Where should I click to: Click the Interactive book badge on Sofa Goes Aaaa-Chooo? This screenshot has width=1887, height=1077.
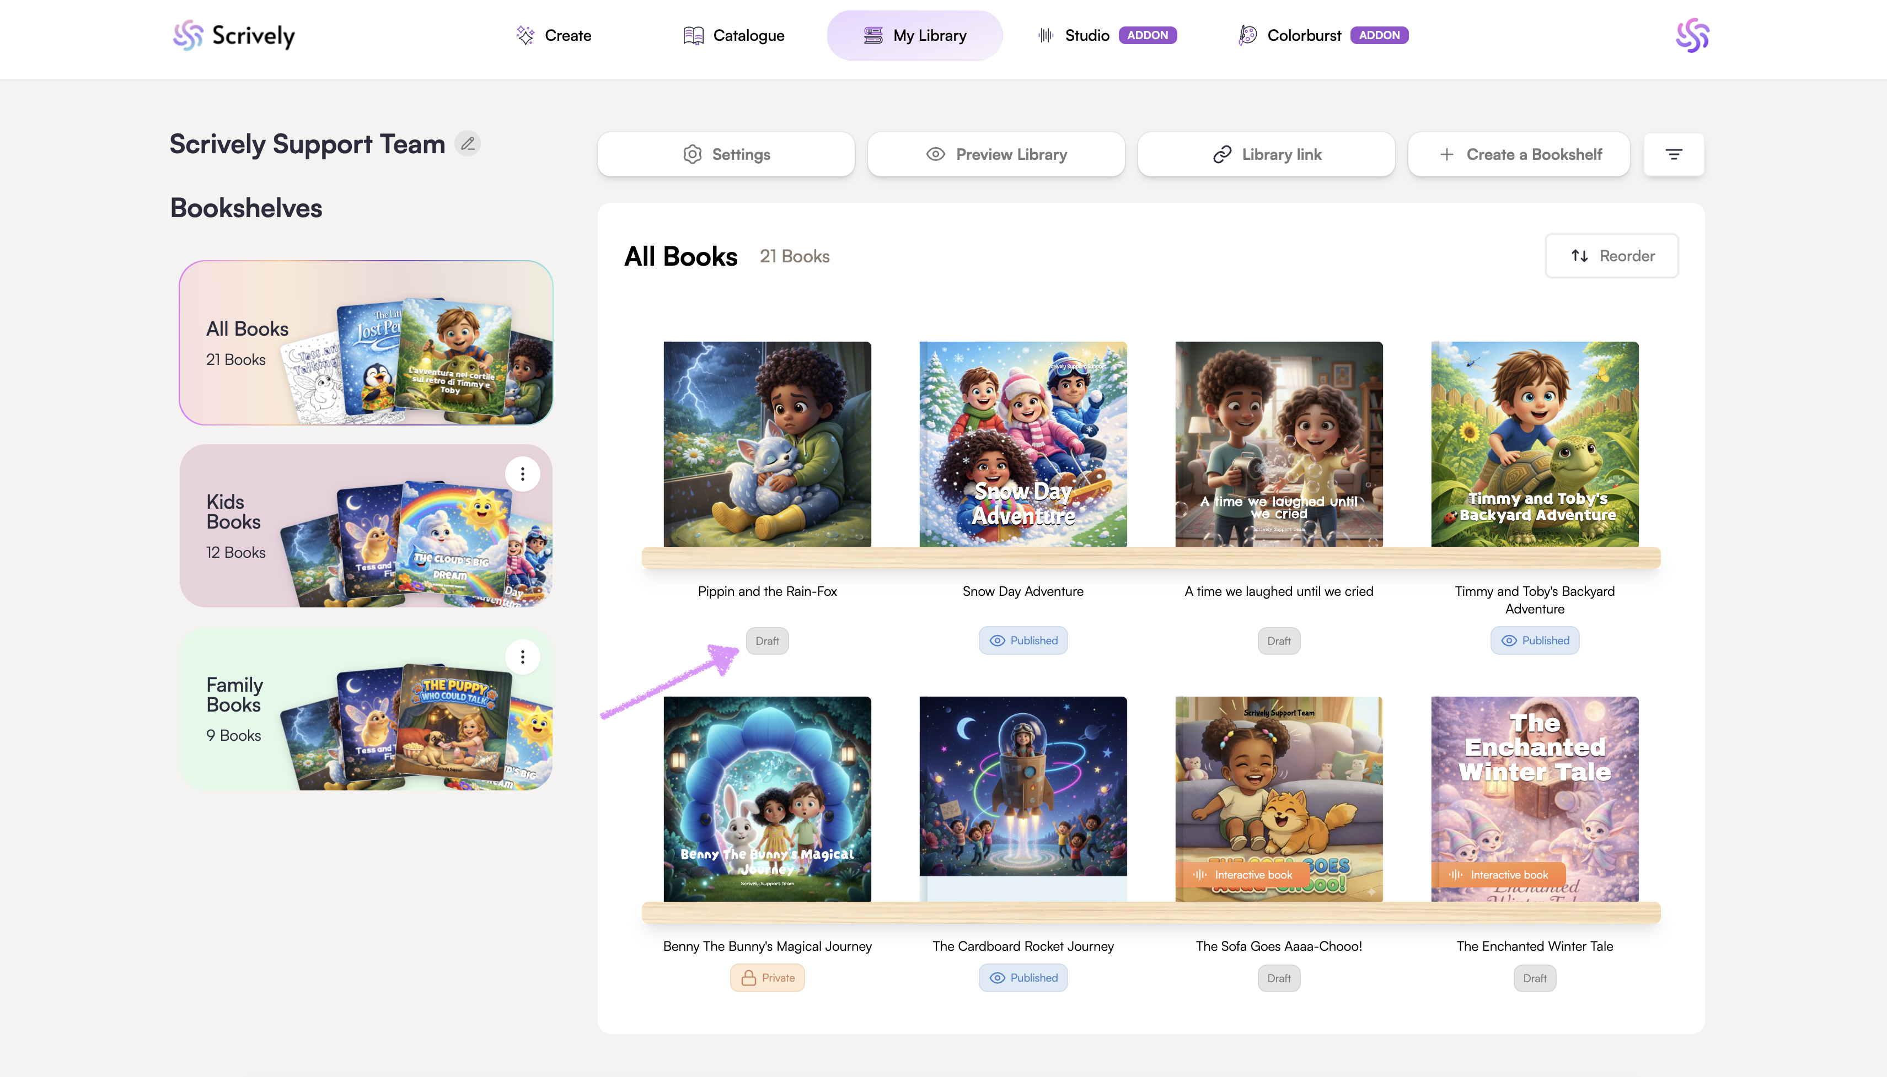point(1242,874)
